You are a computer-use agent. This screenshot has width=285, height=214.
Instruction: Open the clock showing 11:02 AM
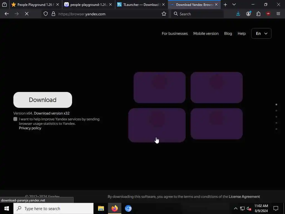point(261,208)
